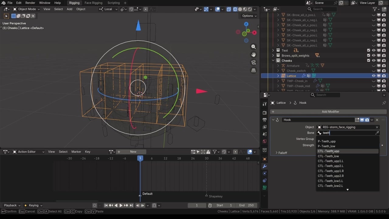Switch to orthographic grid view icon
The width and height of the screenshot is (389, 219).
[253, 70]
